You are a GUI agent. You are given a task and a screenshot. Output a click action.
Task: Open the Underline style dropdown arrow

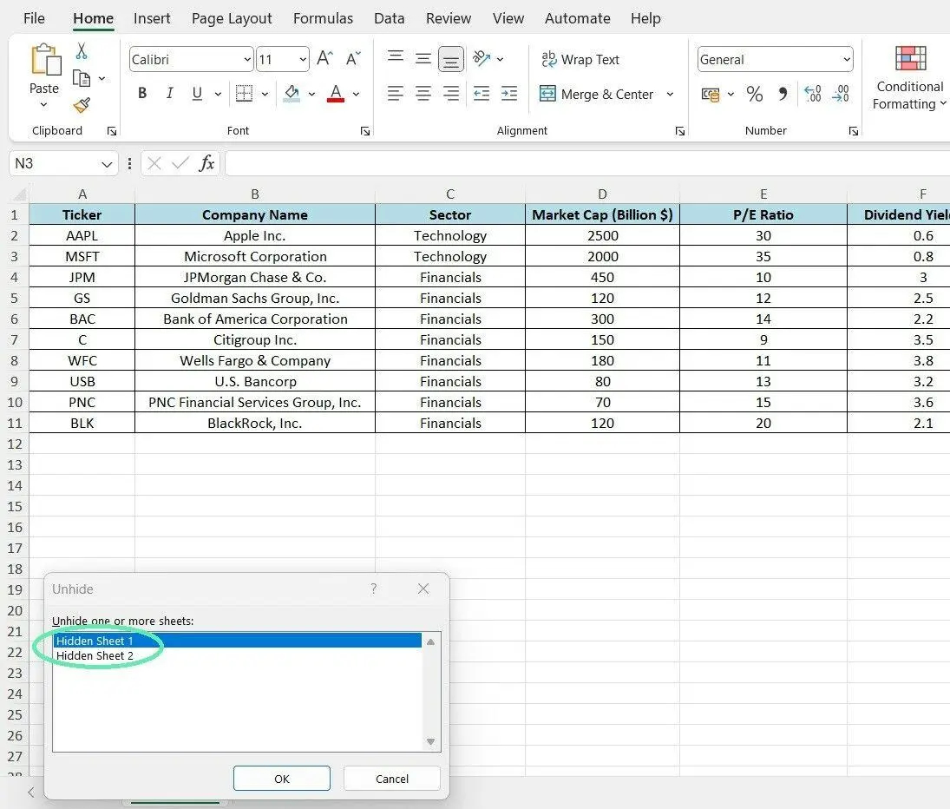click(x=218, y=94)
